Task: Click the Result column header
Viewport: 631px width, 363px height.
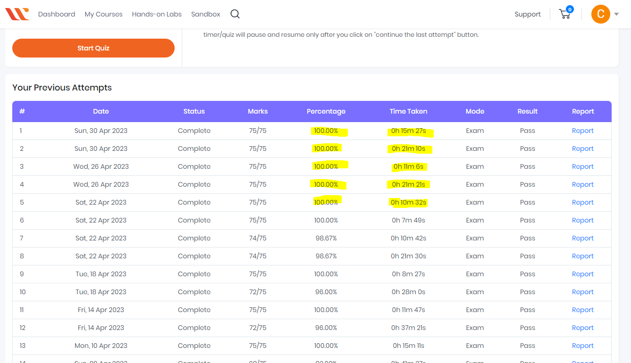Action: (528, 111)
